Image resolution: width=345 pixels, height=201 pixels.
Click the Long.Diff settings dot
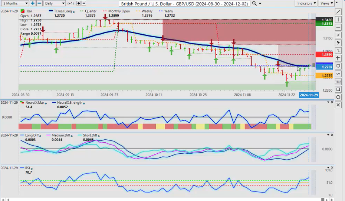click(40, 136)
